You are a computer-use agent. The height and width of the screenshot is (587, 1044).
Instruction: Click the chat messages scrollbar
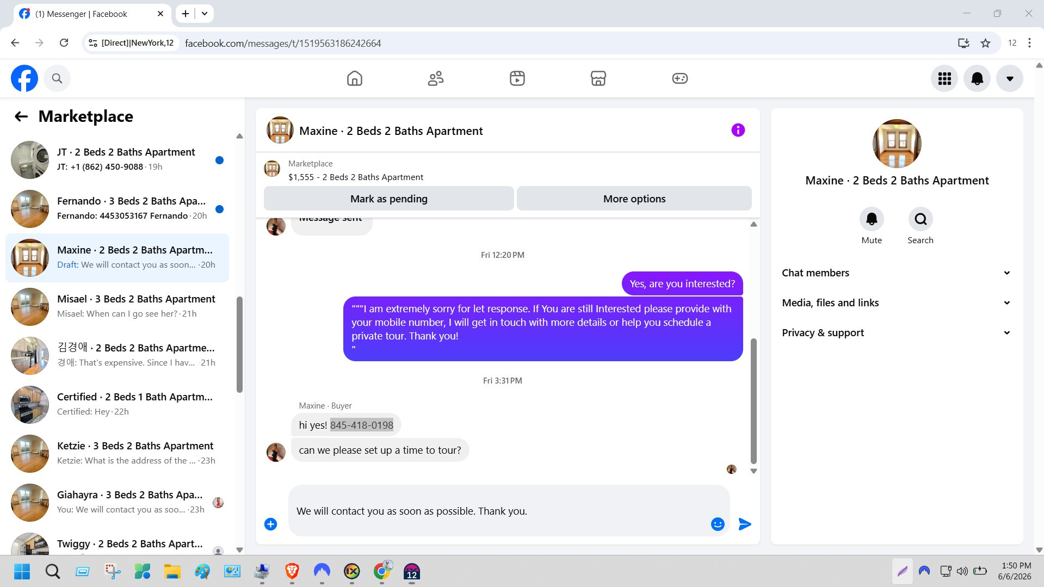point(753,400)
